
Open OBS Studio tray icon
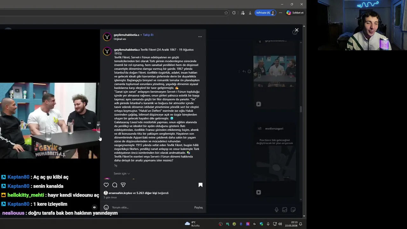click(x=221, y=224)
